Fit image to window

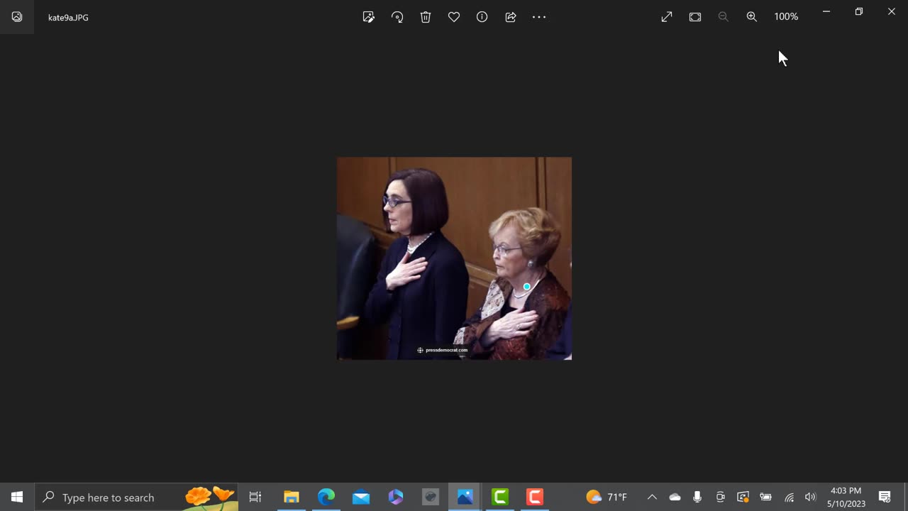click(x=695, y=17)
